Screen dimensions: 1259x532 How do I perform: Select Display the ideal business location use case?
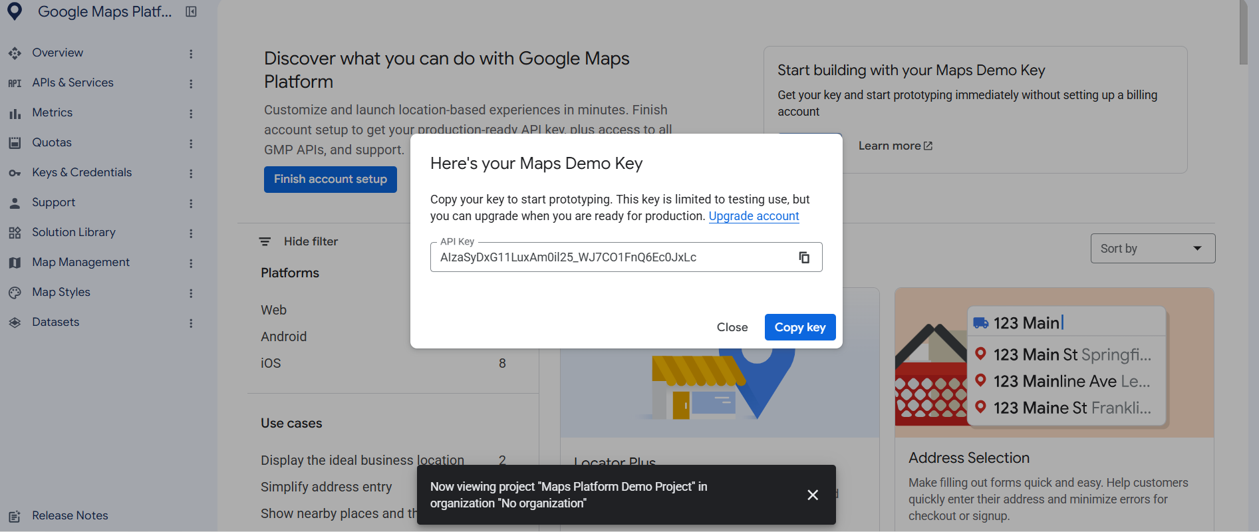(362, 460)
